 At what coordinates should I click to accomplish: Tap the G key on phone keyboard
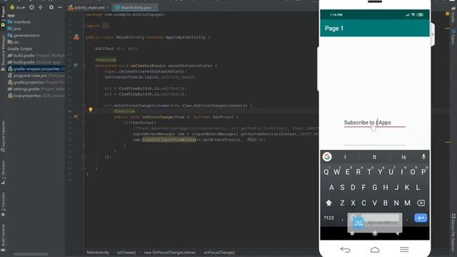click(374, 187)
